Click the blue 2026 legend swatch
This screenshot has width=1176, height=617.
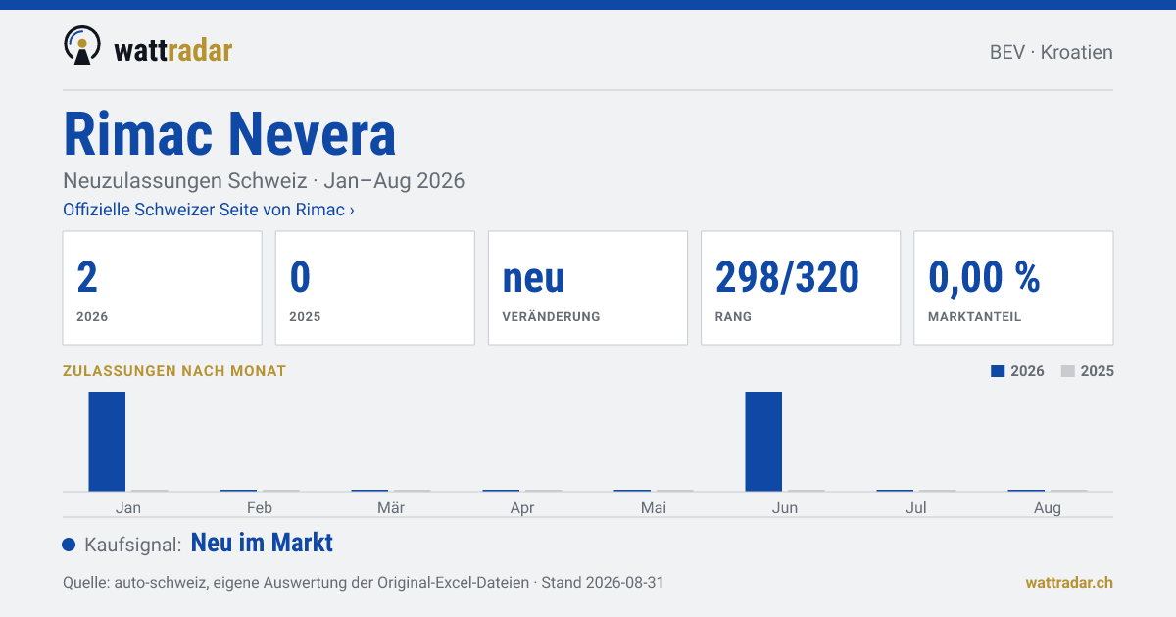click(998, 371)
